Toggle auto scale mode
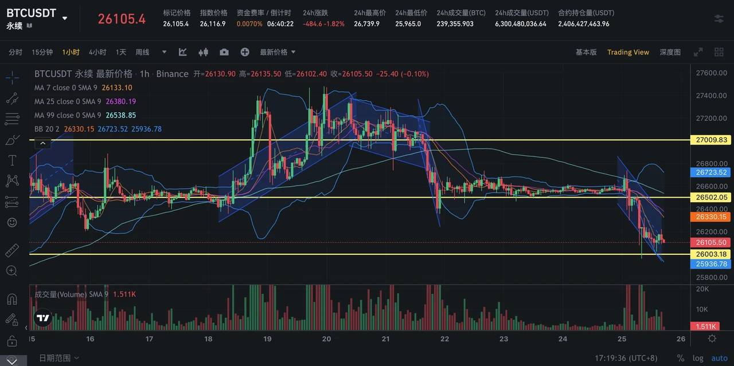The height and width of the screenshot is (366, 734). coord(719,358)
